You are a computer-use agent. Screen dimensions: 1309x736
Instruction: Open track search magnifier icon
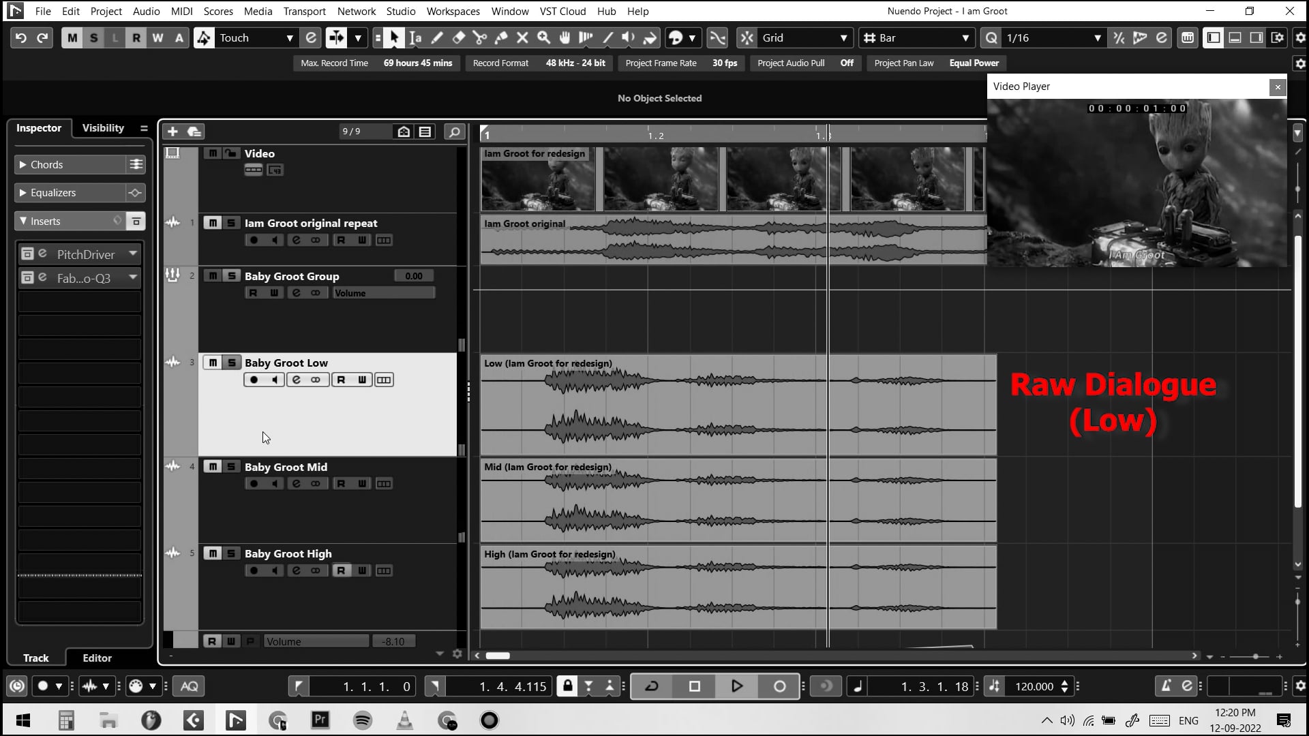click(x=454, y=132)
